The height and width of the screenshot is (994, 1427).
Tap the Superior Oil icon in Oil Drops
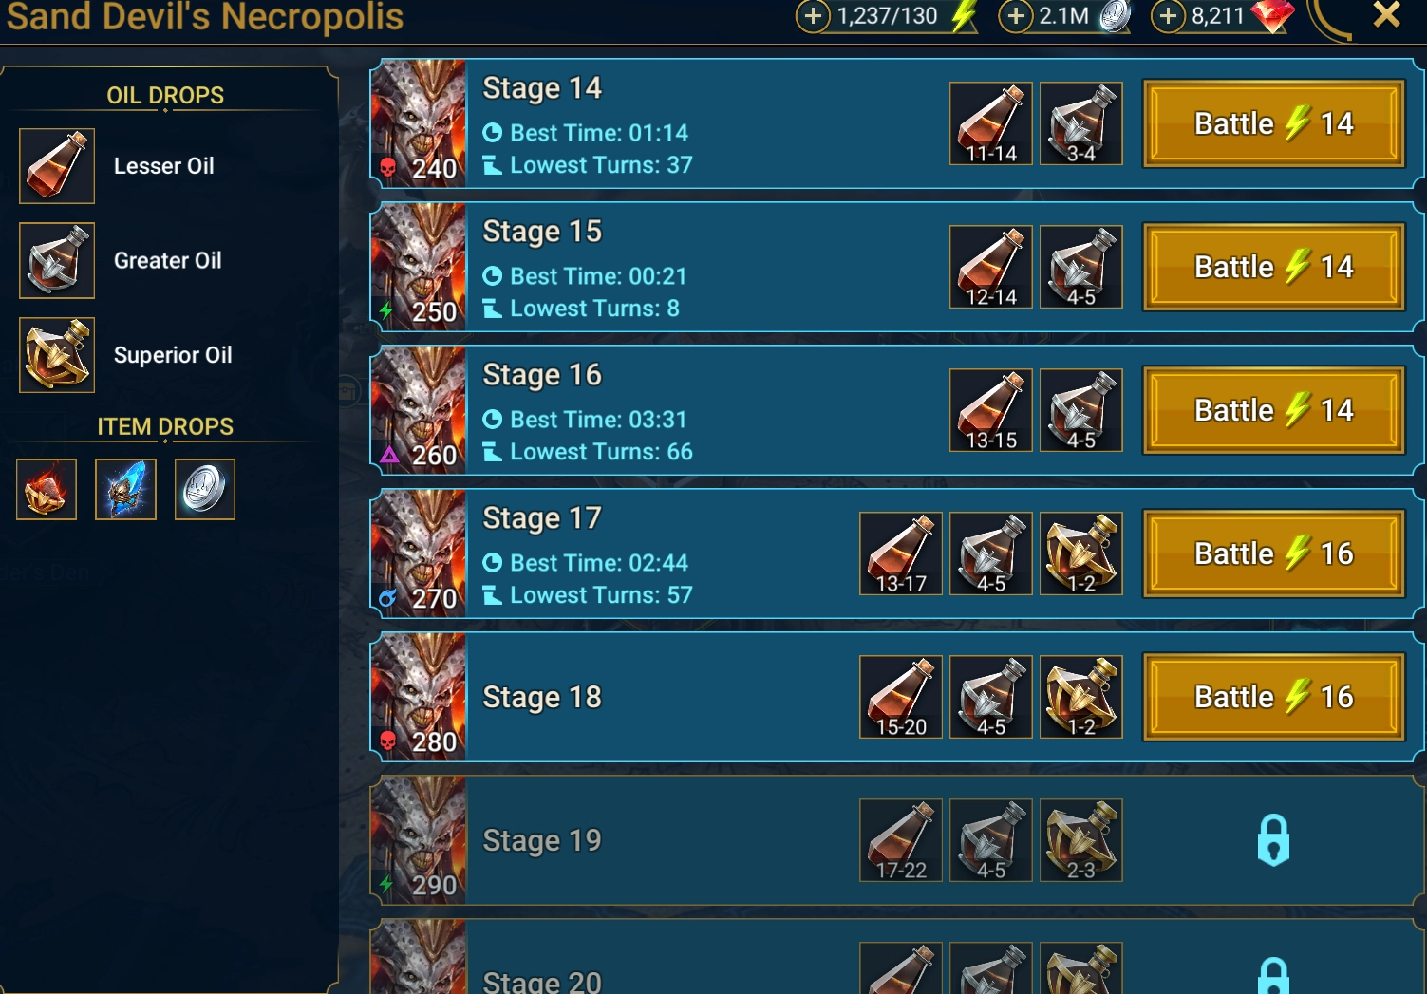57,355
